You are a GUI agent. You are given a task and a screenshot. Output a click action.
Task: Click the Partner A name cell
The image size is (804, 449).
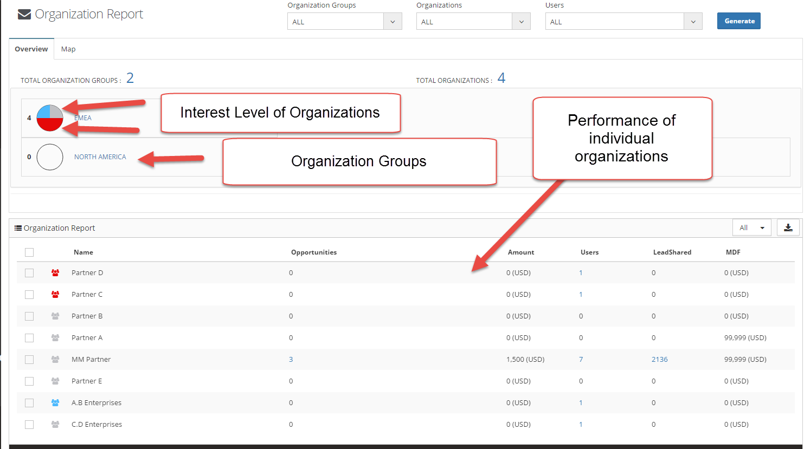87,338
